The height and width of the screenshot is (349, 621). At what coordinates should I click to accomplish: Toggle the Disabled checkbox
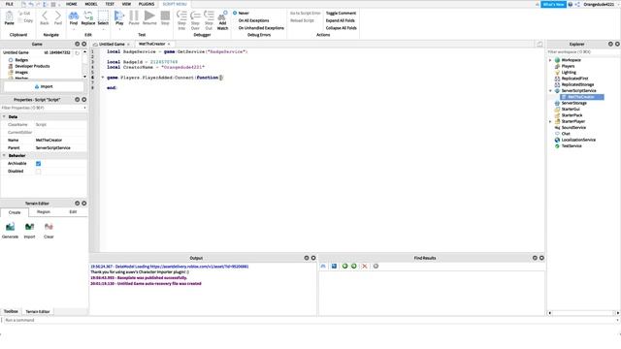[39, 172]
